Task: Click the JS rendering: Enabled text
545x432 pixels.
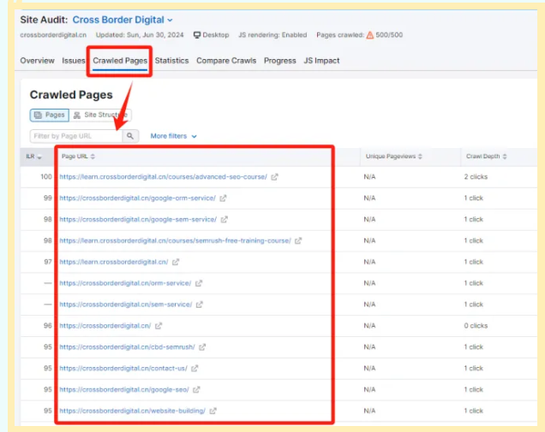Action: coord(272,35)
